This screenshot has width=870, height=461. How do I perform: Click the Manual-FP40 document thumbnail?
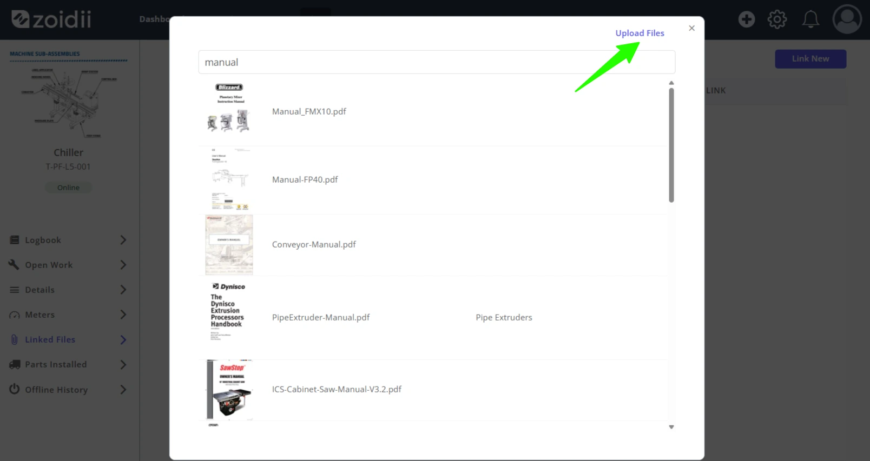[x=229, y=179]
